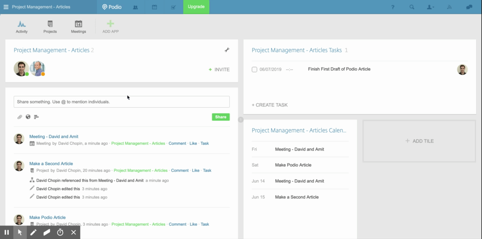This screenshot has width=482, height=239.
Task: Click the Podio home logo tab
Action: [x=112, y=7]
